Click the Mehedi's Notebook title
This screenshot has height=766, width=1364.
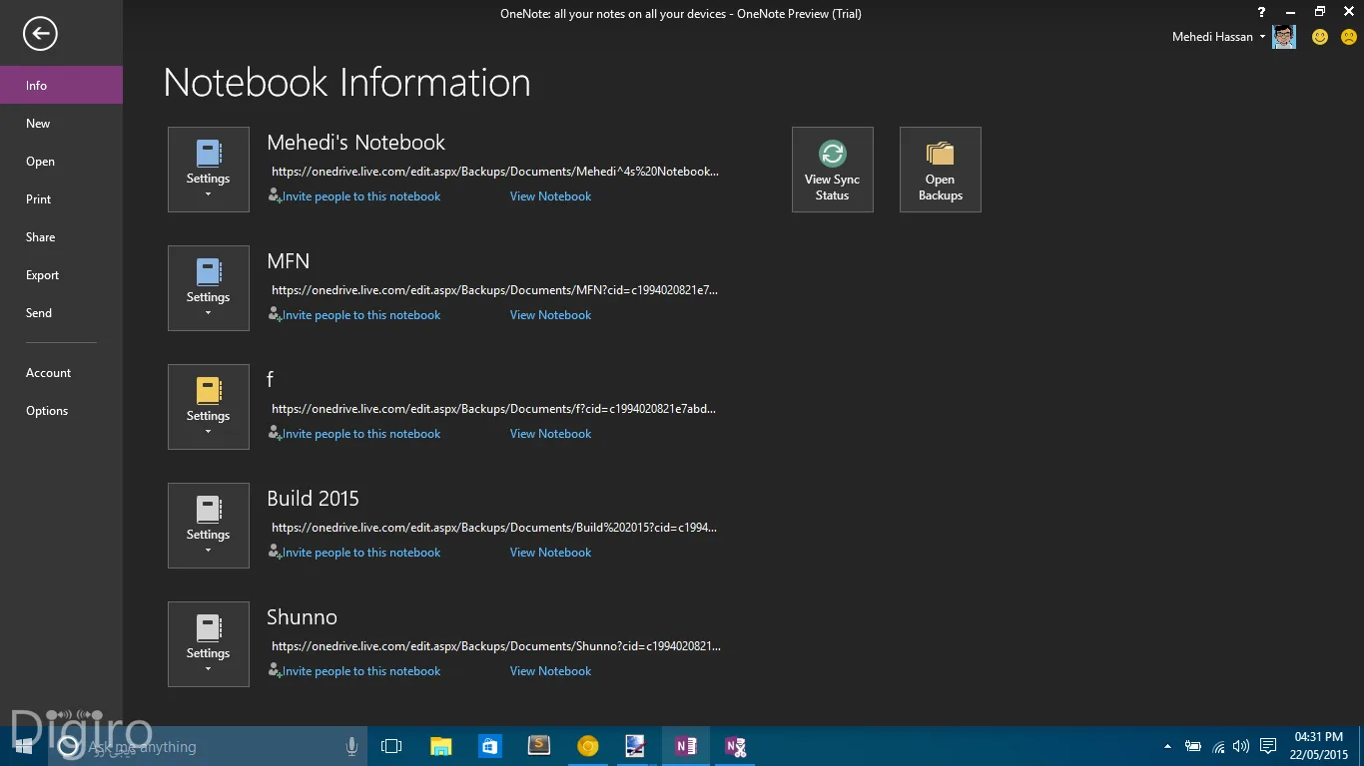355,143
